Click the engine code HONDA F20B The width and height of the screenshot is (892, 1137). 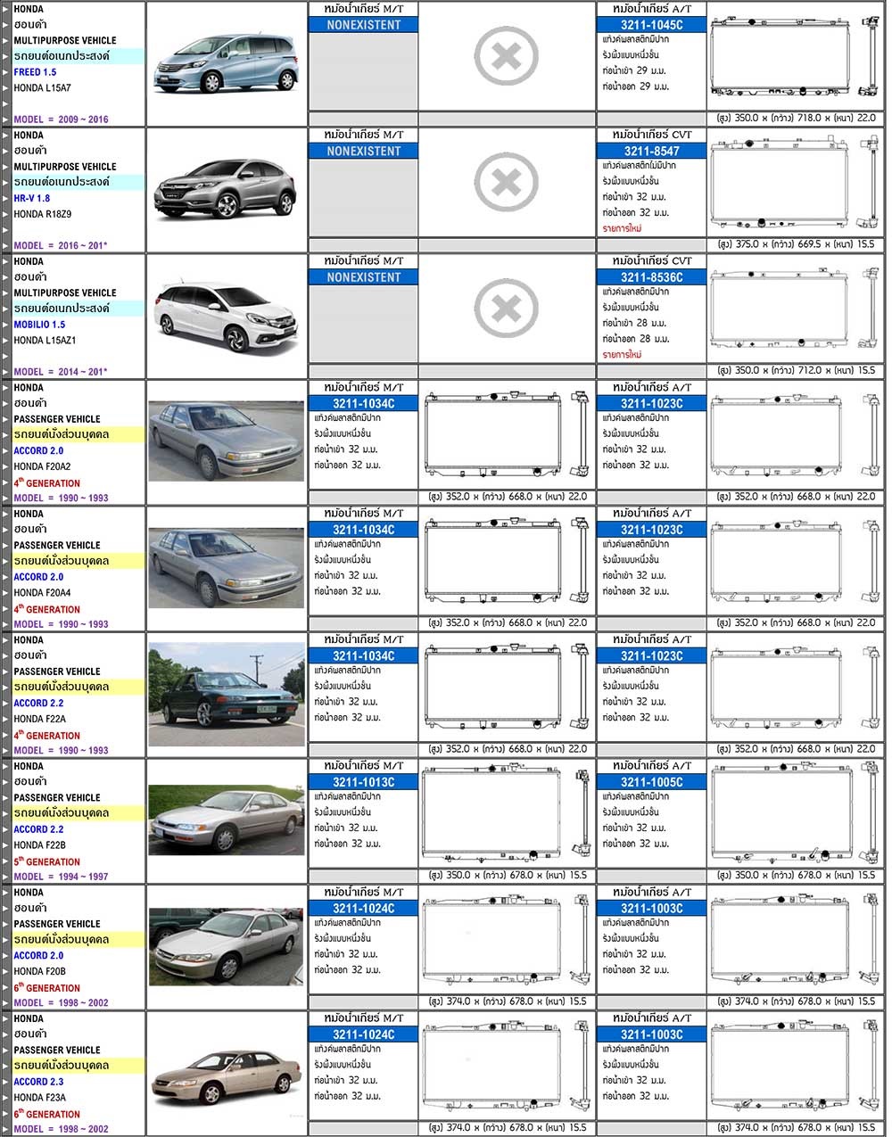point(40,971)
